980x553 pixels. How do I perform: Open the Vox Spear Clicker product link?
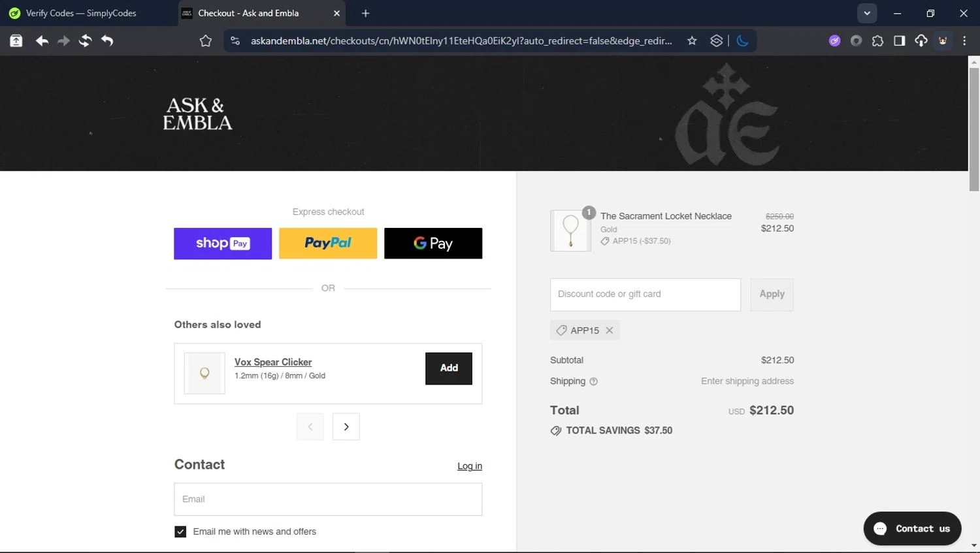click(x=273, y=362)
